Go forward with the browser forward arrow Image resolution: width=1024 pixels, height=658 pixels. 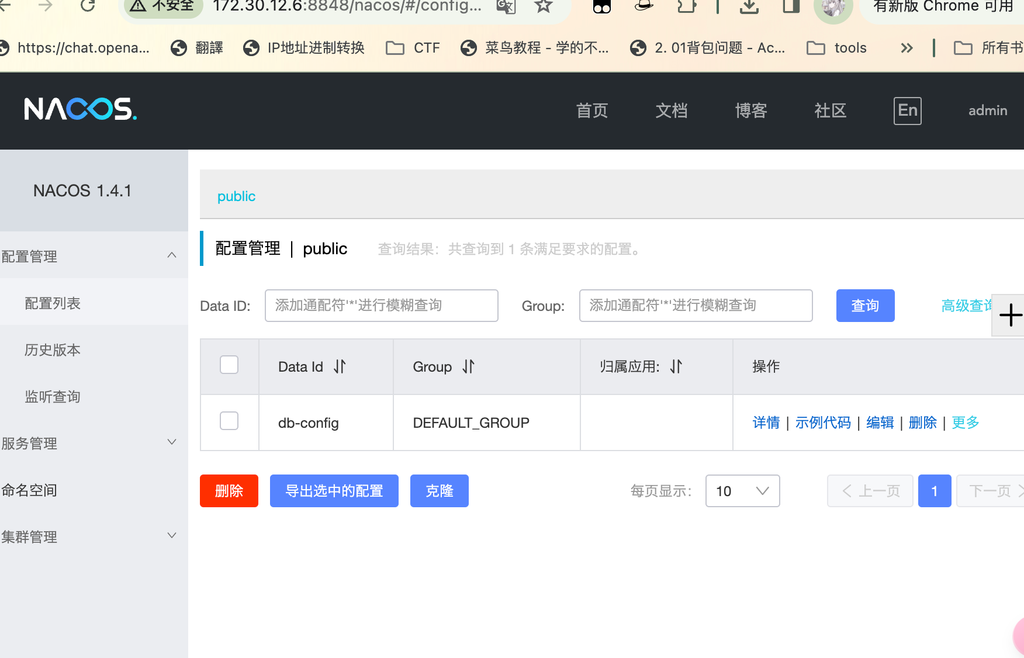click(45, 6)
